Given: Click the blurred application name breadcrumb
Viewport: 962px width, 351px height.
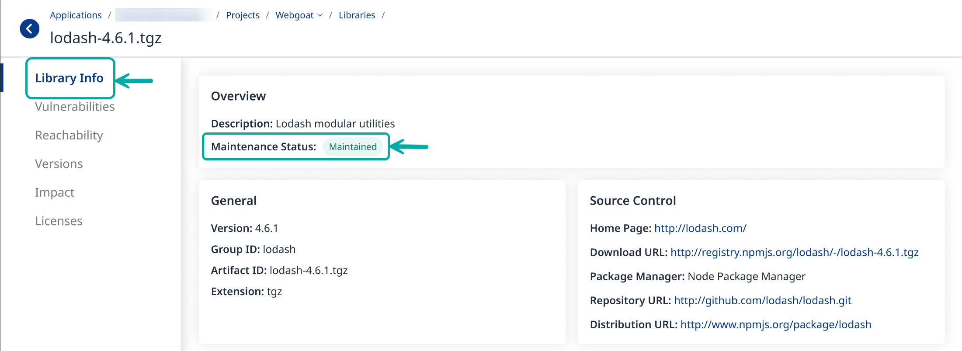Looking at the screenshot, I should pyautogui.click(x=163, y=15).
